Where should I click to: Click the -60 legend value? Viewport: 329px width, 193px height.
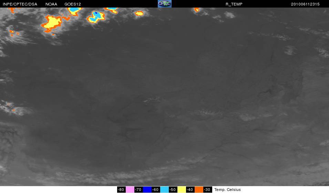click(156, 190)
